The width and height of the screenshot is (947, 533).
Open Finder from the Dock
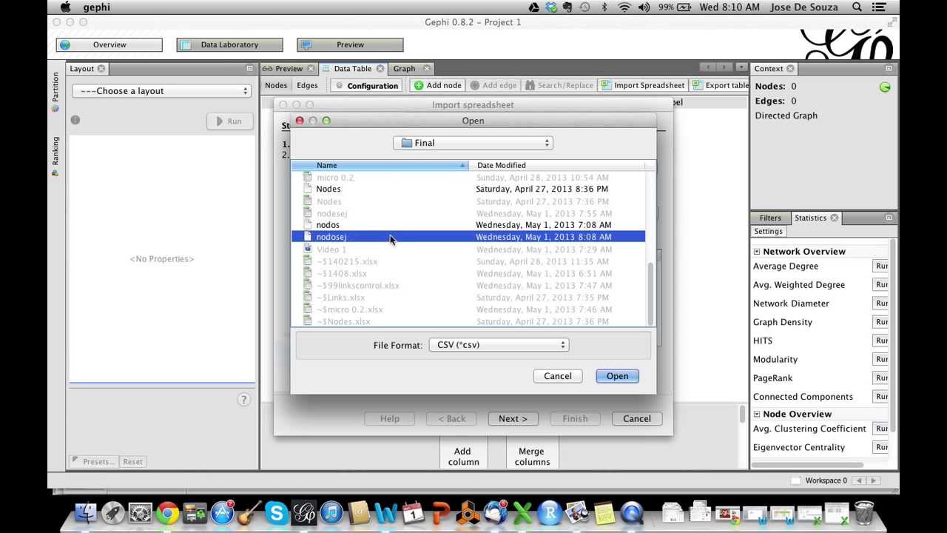[x=86, y=512]
